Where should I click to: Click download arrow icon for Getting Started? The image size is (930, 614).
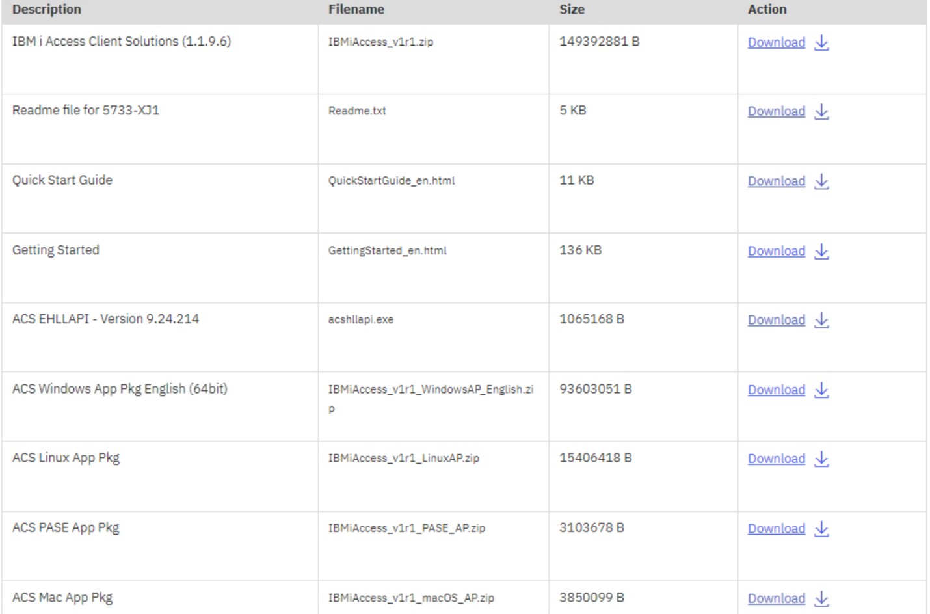[821, 252]
